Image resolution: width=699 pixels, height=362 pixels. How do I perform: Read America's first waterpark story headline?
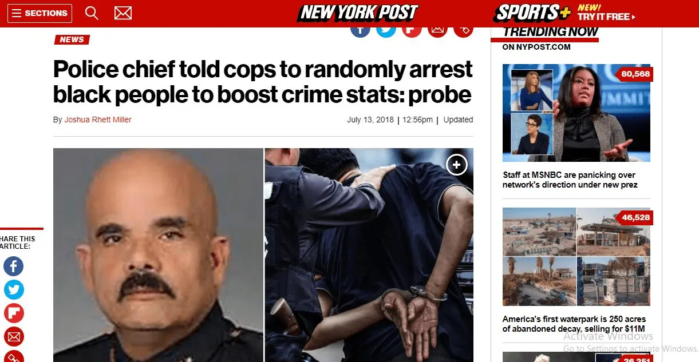click(x=574, y=324)
